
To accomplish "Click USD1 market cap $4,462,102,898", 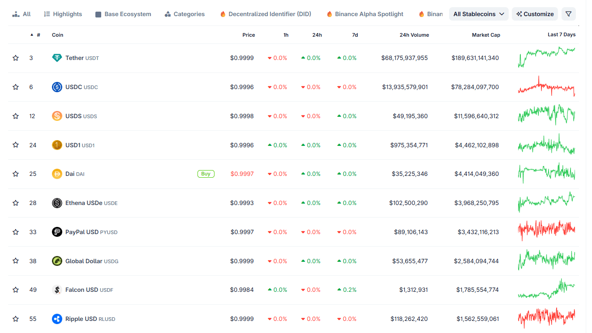I will [476, 145].
